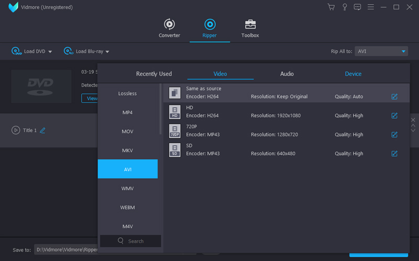Expand the Load Blu-ray dropdown

[107, 52]
